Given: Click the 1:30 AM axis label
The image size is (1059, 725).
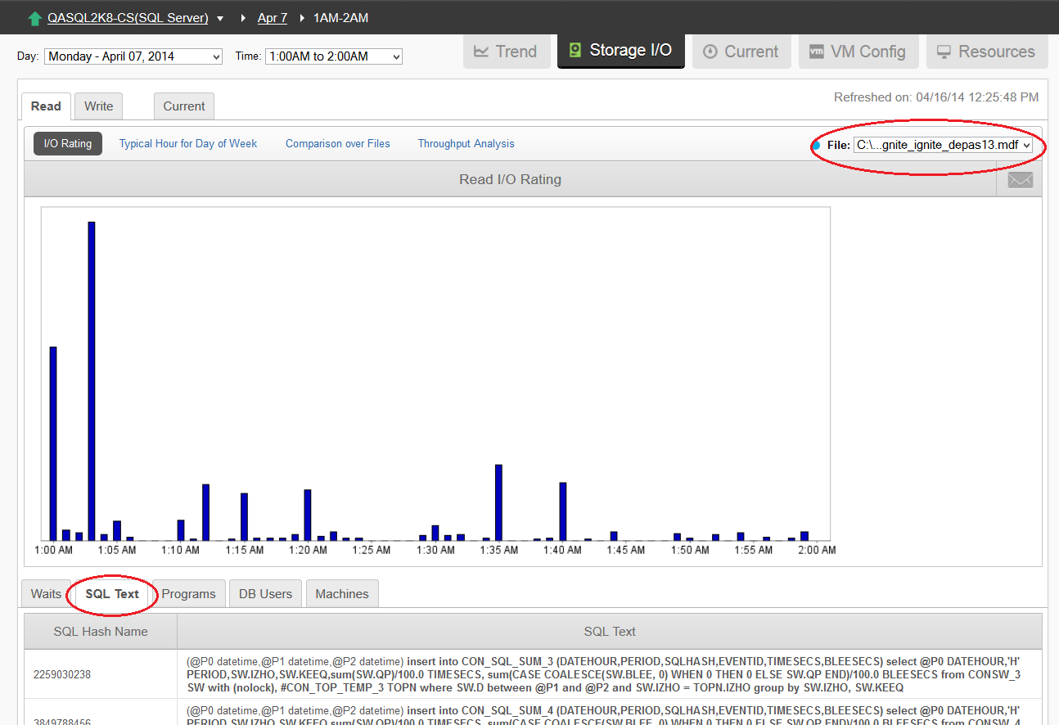Looking at the screenshot, I should pyautogui.click(x=435, y=550).
